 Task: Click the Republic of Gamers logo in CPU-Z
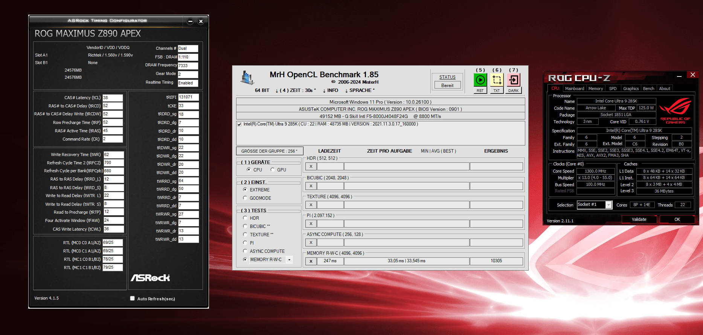(x=676, y=110)
